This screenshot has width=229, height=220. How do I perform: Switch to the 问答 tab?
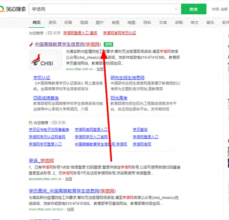68,22
